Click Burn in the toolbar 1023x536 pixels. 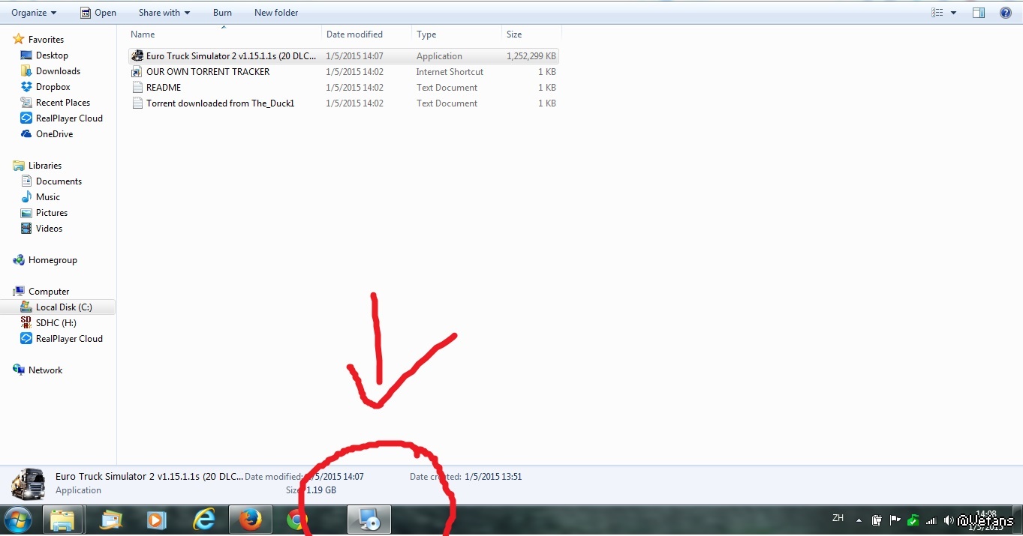click(222, 13)
